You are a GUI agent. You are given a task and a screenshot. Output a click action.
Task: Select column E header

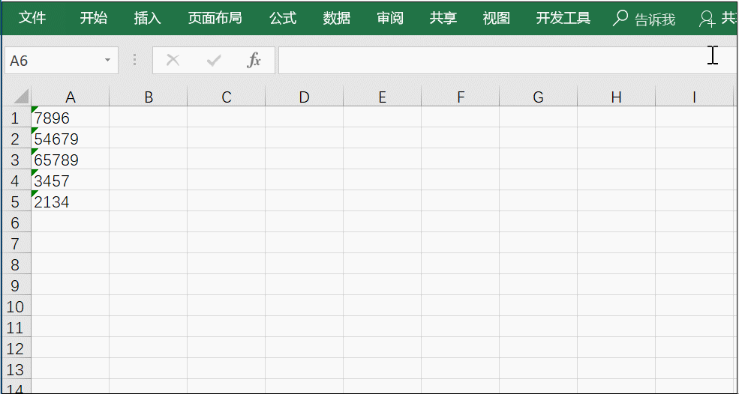coord(382,97)
